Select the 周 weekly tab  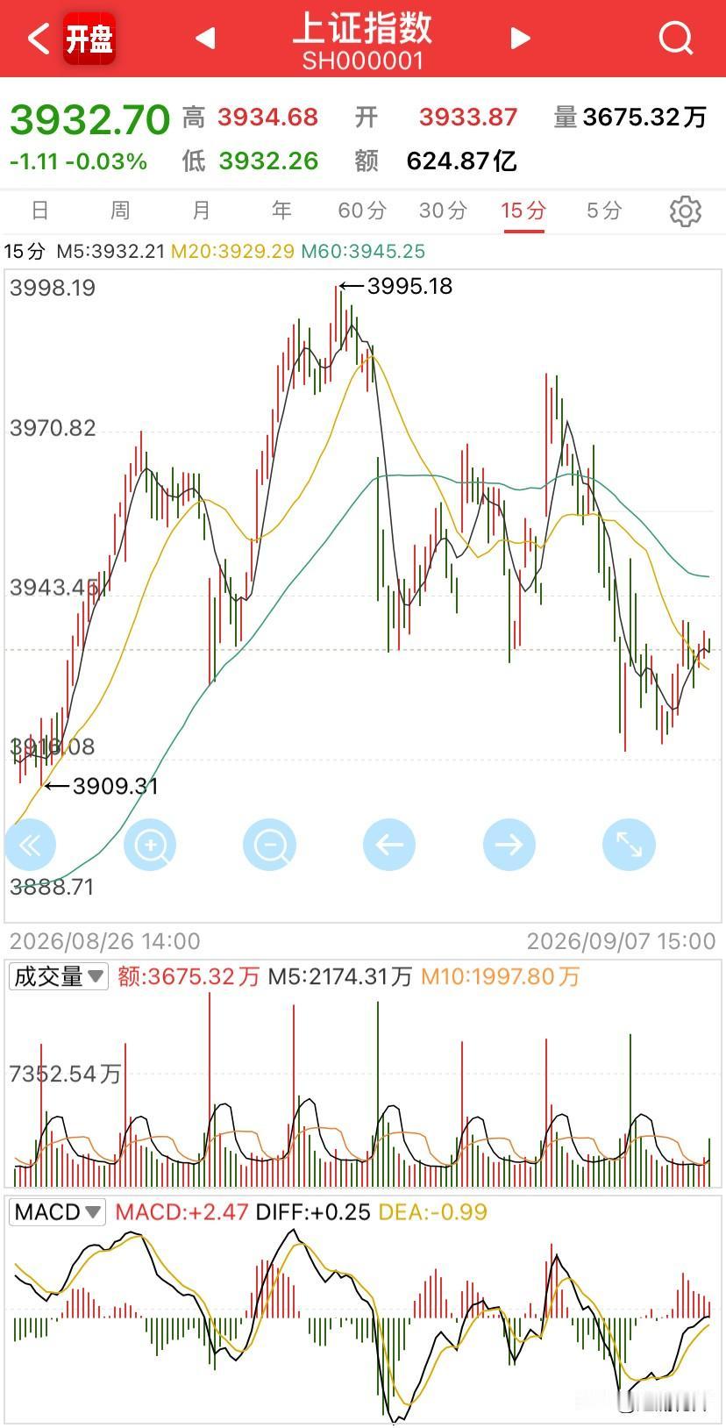[120, 211]
